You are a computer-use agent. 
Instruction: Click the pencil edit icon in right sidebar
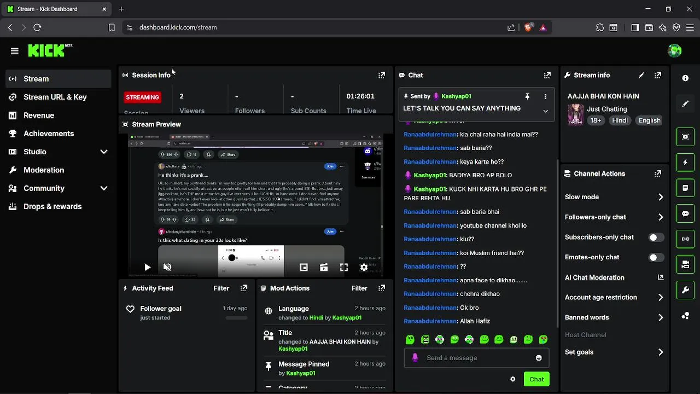tap(685, 103)
